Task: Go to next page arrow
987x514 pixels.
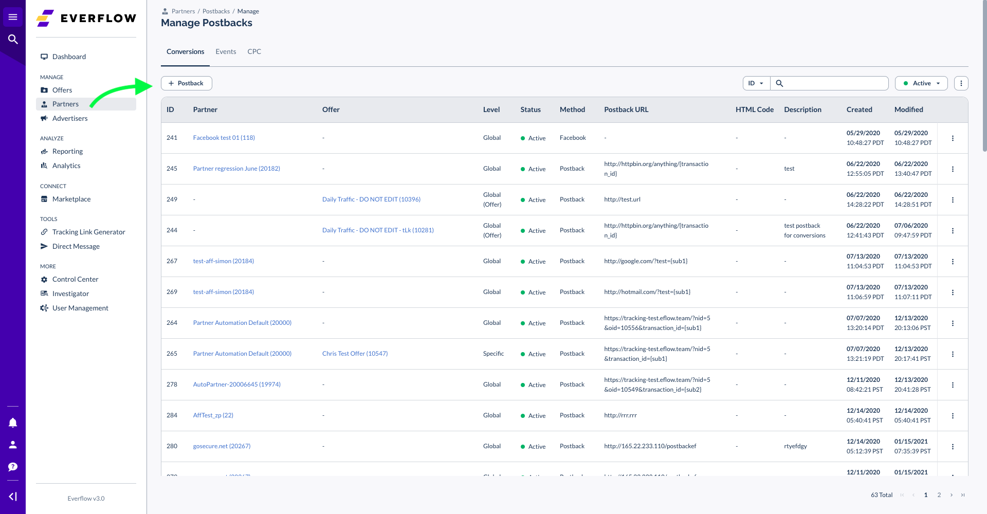Action: coord(952,495)
